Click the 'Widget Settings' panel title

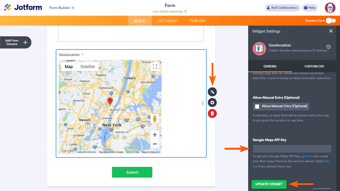266,31
